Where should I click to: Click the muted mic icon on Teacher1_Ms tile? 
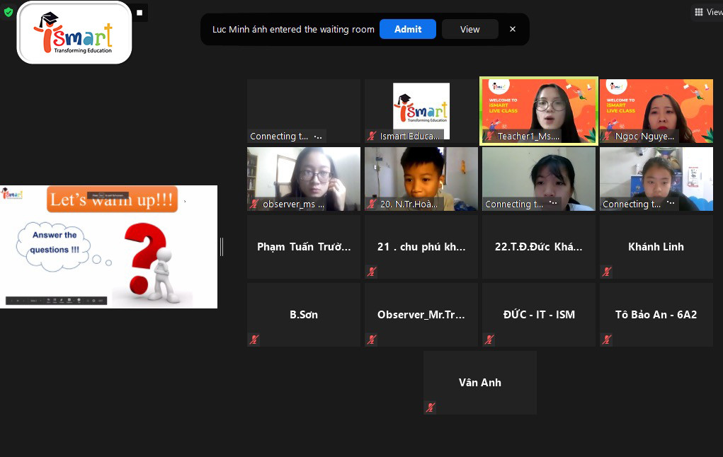[x=489, y=137]
